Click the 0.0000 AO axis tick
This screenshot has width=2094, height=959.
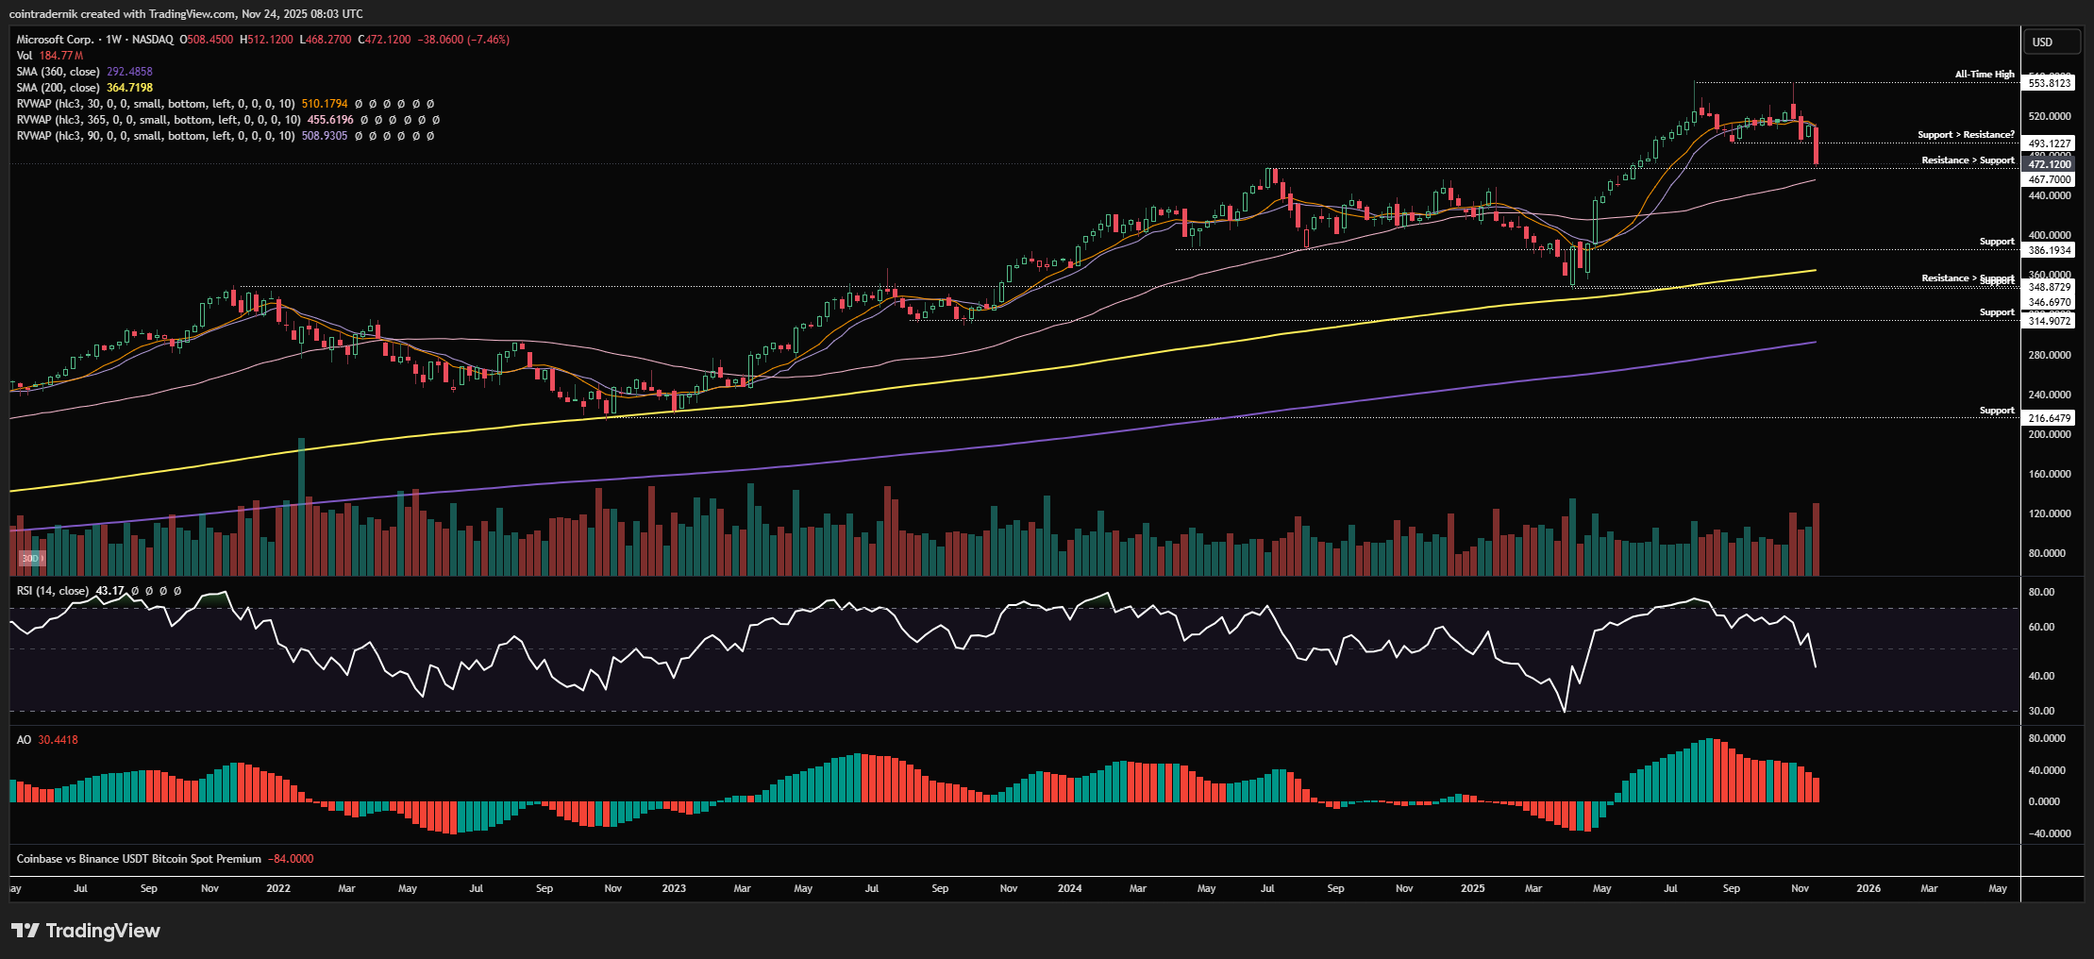coord(2044,801)
